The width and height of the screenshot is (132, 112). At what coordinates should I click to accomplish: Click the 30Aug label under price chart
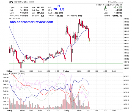pos(9,71)
